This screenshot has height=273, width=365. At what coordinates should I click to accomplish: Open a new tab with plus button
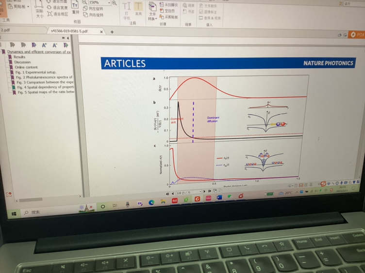[x=112, y=32]
